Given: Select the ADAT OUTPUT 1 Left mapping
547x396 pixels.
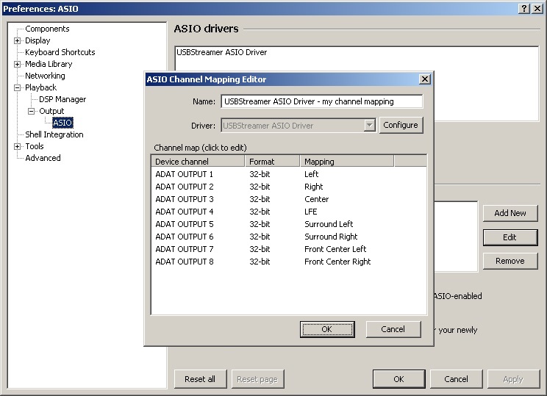Looking at the screenshot, I should pos(311,175).
